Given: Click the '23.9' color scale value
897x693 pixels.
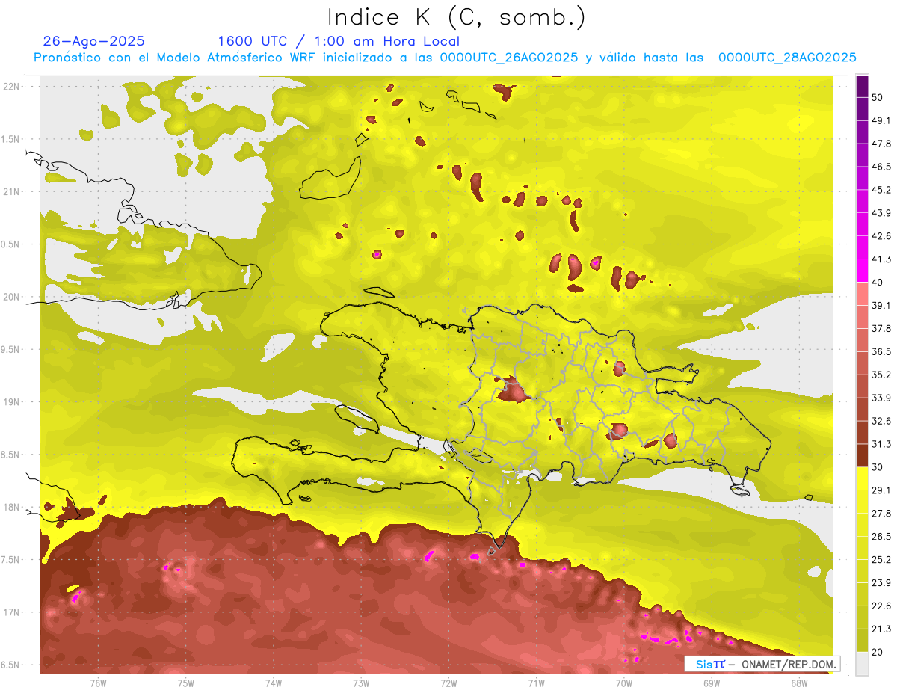Looking at the screenshot, I should point(881,582).
